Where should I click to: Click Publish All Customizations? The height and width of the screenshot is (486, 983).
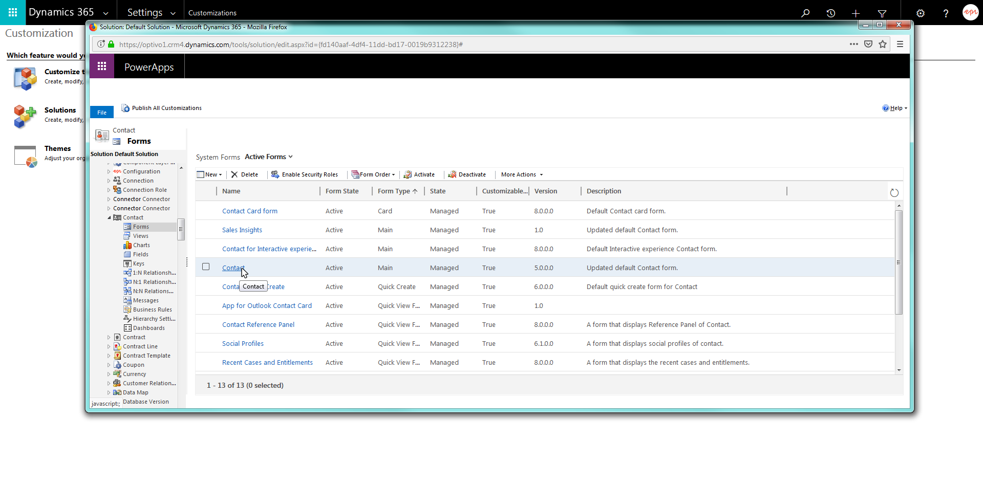tap(162, 108)
